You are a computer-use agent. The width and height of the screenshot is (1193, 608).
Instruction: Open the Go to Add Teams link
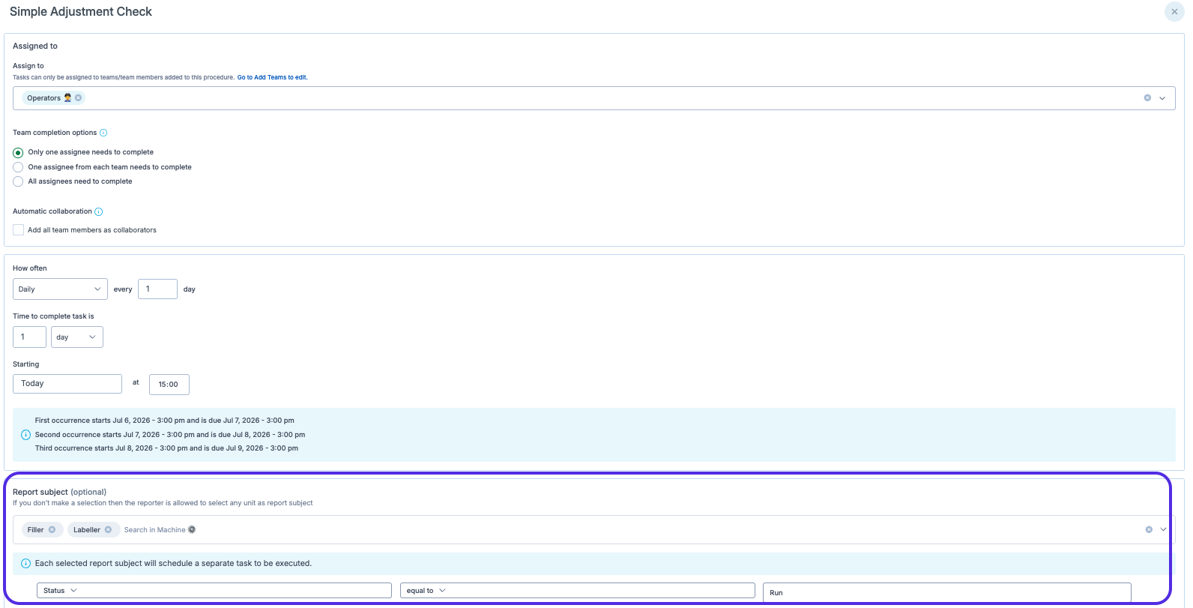[272, 77]
